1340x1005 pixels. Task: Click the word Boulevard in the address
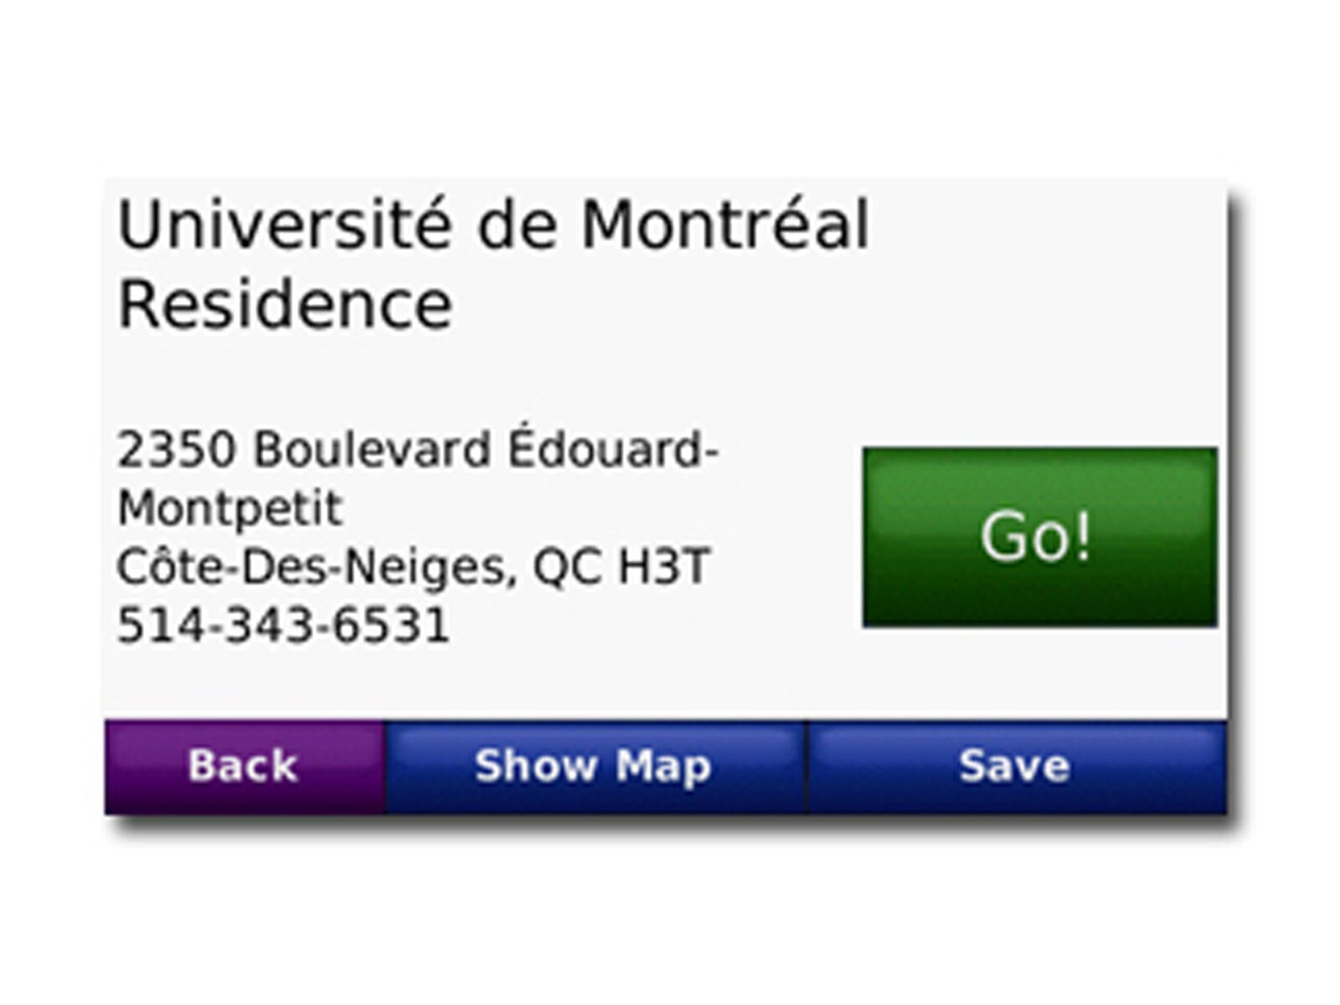coord(373,450)
